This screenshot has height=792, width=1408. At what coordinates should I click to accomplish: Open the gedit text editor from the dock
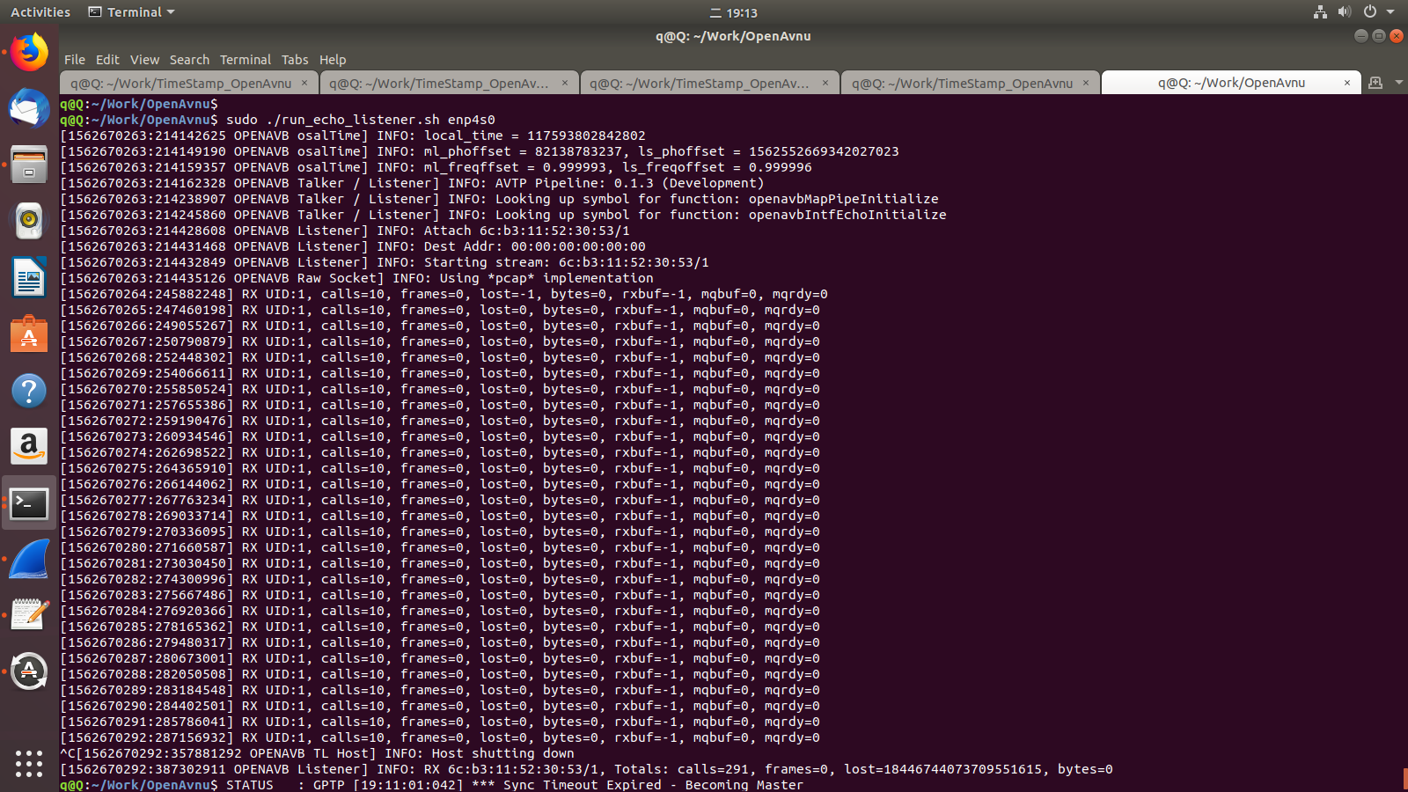(28, 614)
